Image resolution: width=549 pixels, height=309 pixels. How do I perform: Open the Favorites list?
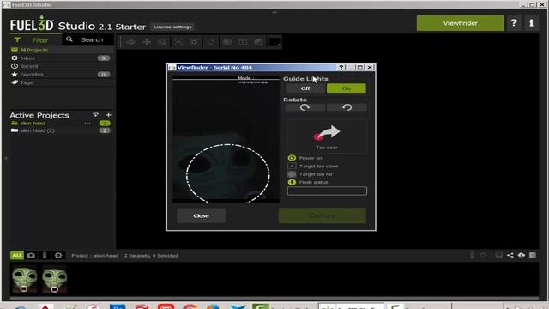click(32, 75)
